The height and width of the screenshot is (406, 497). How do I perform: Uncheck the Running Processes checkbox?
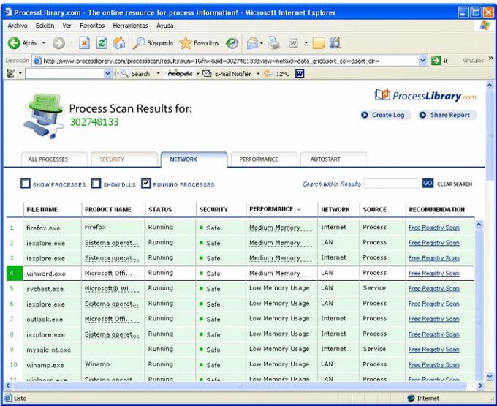pyautogui.click(x=146, y=184)
